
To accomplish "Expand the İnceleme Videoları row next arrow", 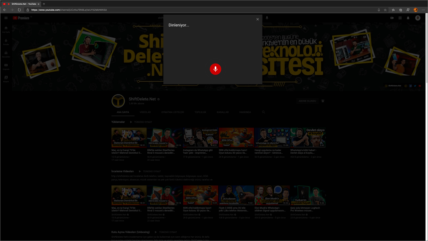I will [x=325, y=195].
